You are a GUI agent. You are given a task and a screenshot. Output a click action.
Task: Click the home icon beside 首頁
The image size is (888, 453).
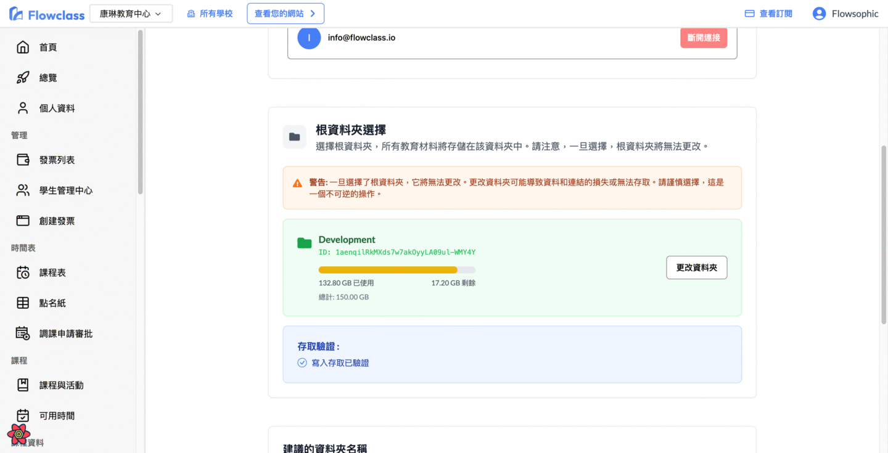click(x=23, y=47)
